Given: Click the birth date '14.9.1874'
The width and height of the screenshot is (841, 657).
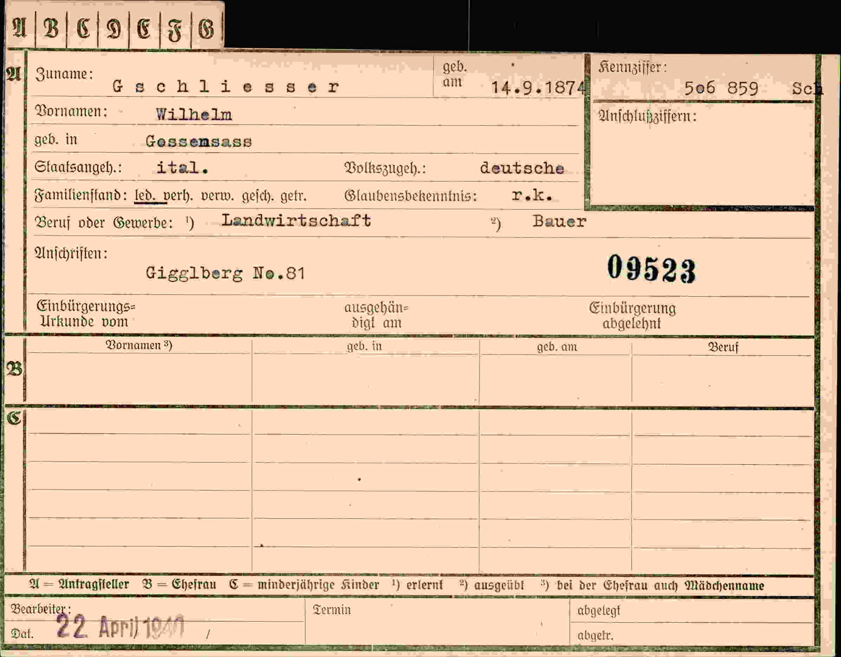Looking at the screenshot, I should click(x=538, y=88).
